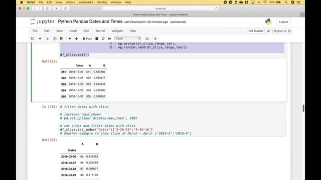
Task: Click the Out[31] output prompt
Action: (x=49, y=140)
